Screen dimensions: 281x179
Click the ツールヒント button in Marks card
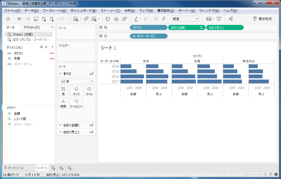(x=76, y=103)
